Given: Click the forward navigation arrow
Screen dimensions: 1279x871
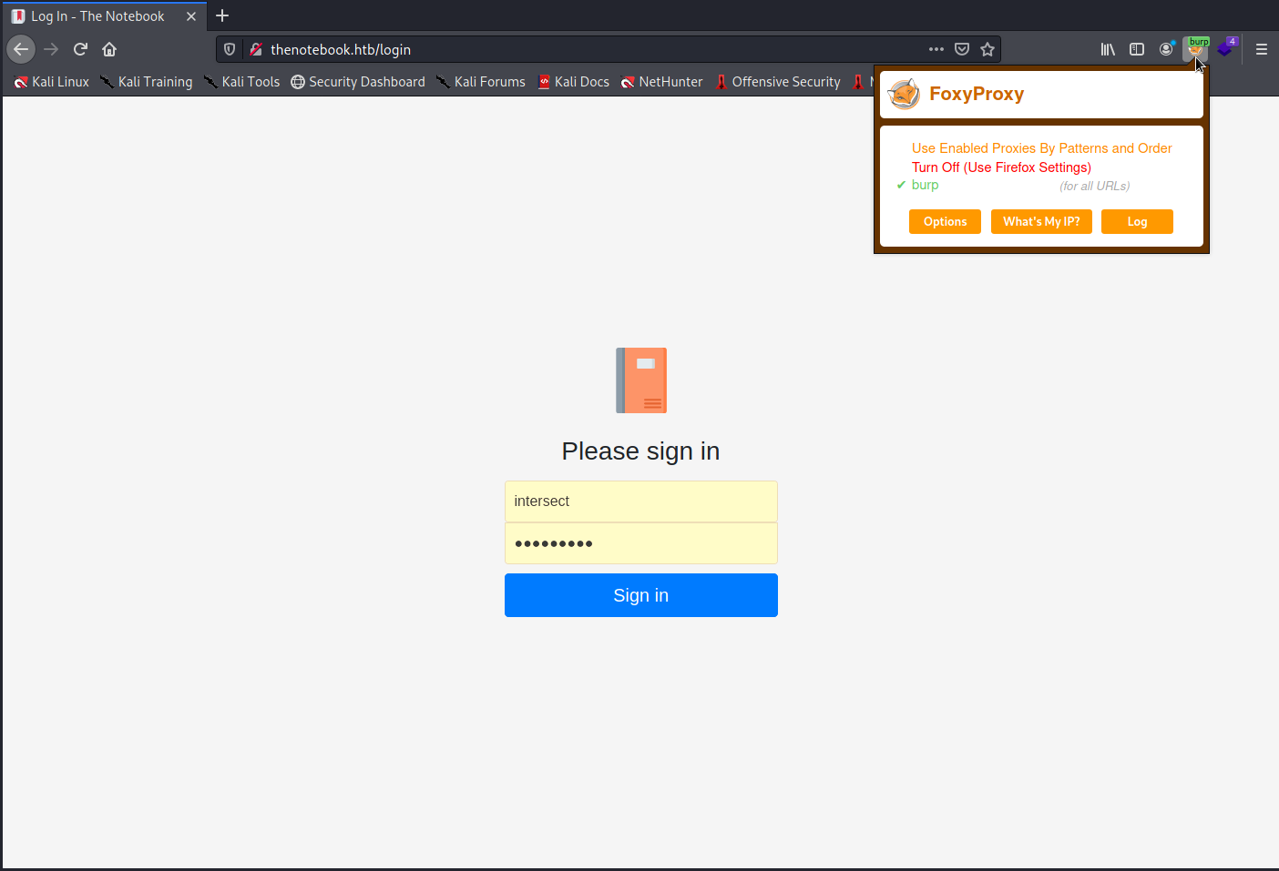Looking at the screenshot, I should pos(51,49).
